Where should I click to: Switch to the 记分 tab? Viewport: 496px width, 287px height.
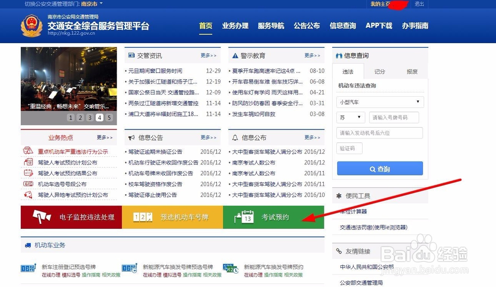click(x=380, y=71)
